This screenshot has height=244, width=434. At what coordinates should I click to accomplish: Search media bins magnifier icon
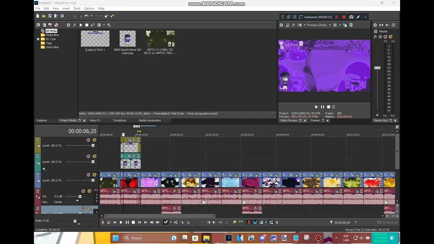point(109,25)
